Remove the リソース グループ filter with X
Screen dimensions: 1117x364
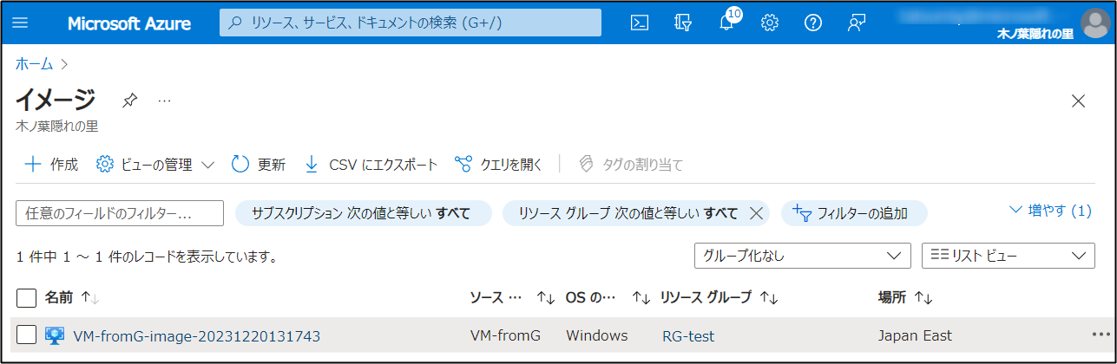pyautogui.click(x=756, y=212)
